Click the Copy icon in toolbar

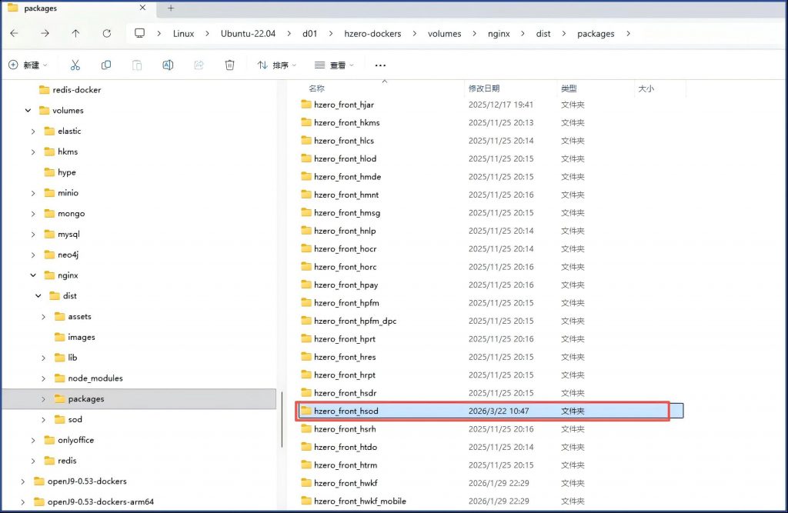pyautogui.click(x=106, y=65)
